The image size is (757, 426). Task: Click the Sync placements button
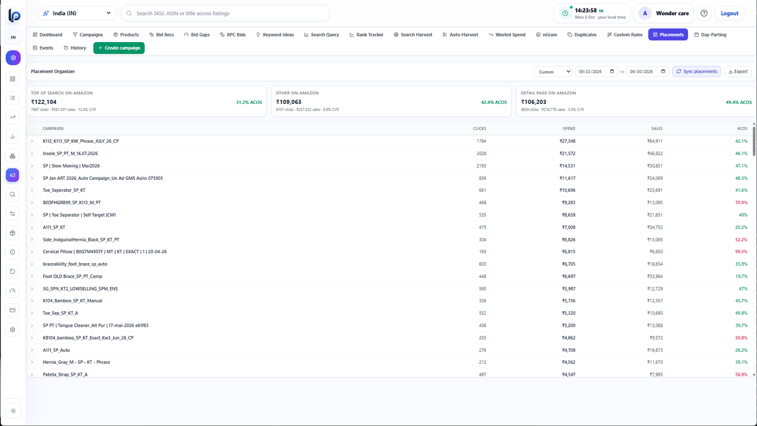tap(696, 71)
